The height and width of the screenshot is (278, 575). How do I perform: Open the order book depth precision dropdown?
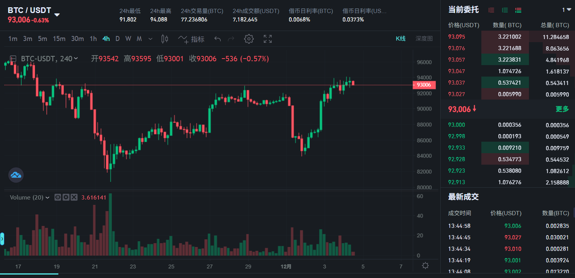pos(566,10)
